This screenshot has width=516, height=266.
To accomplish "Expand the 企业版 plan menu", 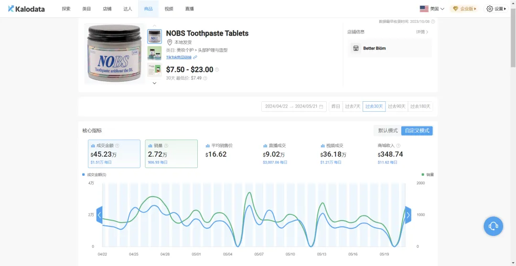I will [x=464, y=9].
